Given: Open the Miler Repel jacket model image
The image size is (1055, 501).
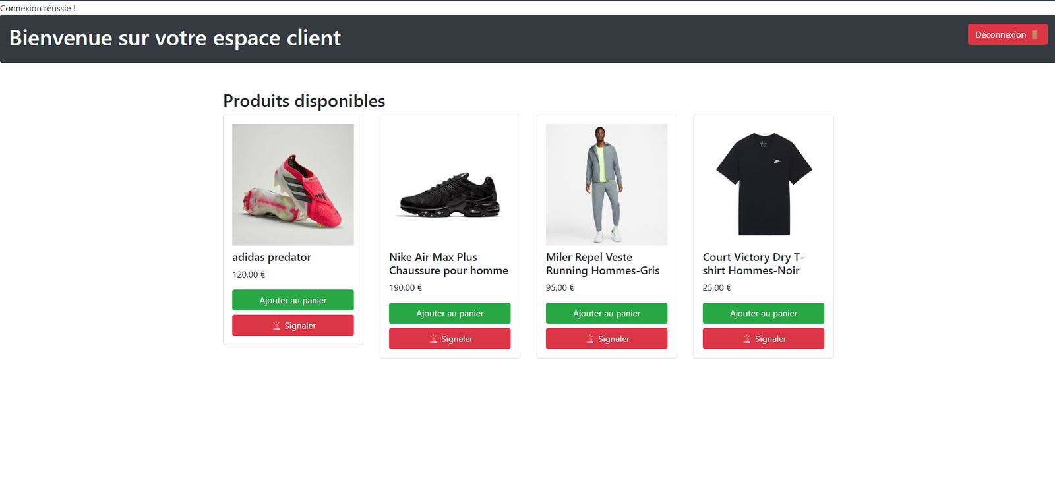Looking at the screenshot, I should coord(607,185).
